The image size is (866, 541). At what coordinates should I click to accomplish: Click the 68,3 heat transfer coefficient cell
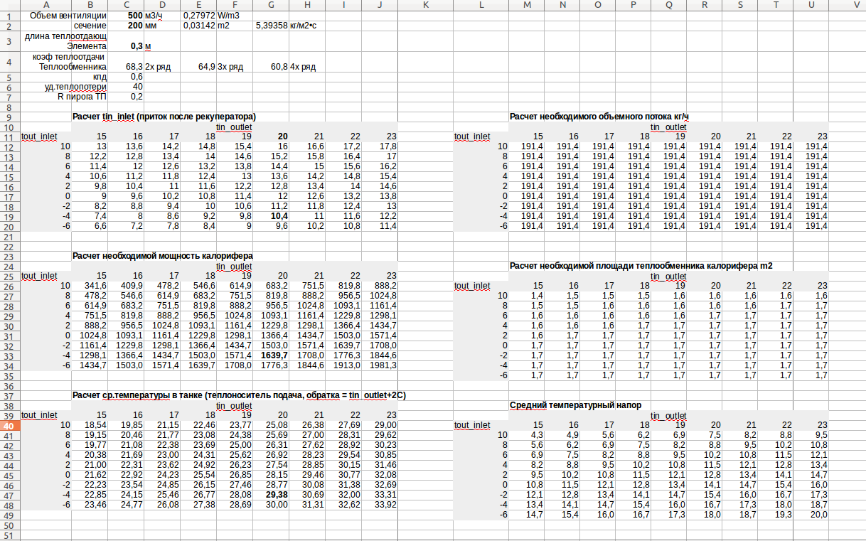click(x=134, y=67)
